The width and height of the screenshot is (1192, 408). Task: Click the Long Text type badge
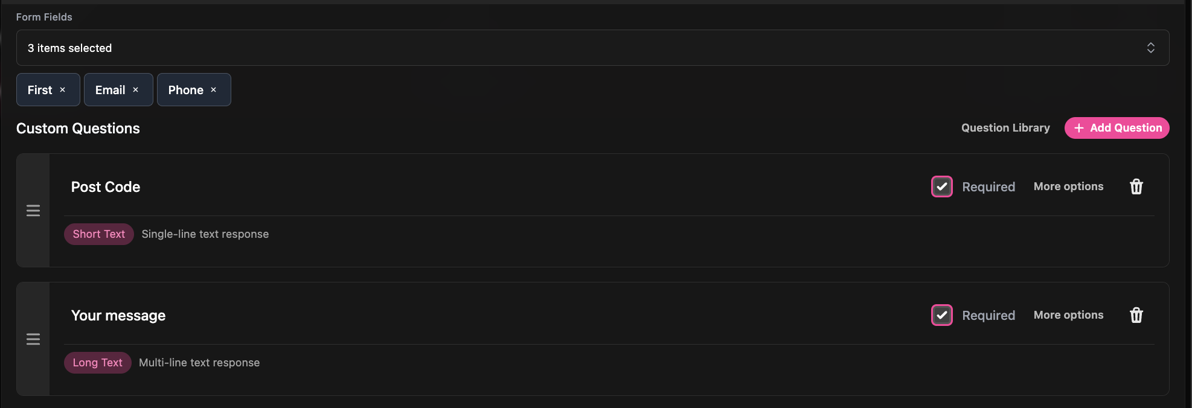click(x=97, y=362)
